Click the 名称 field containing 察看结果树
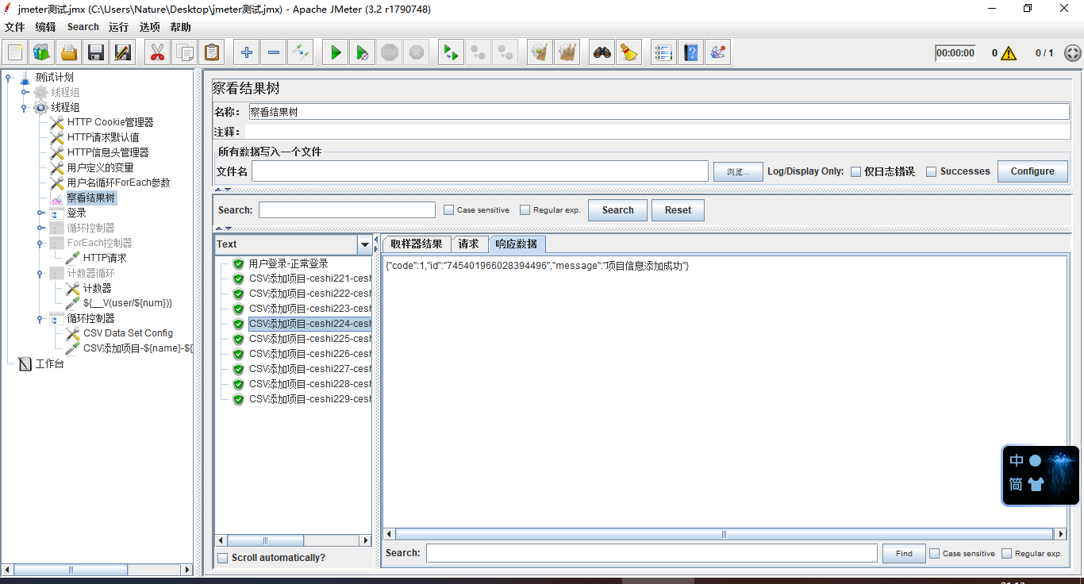Image resolution: width=1084 pixels, height=584 pixels. click(x=659, y=112)
